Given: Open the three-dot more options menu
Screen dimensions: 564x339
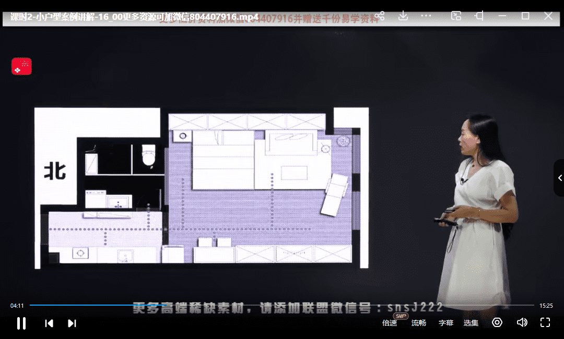Looking at the screenshot, I should point(426,16).
